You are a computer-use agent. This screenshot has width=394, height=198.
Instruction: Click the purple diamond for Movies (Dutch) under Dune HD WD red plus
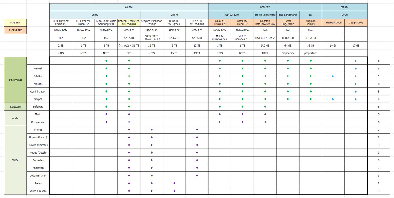[197, 153]
